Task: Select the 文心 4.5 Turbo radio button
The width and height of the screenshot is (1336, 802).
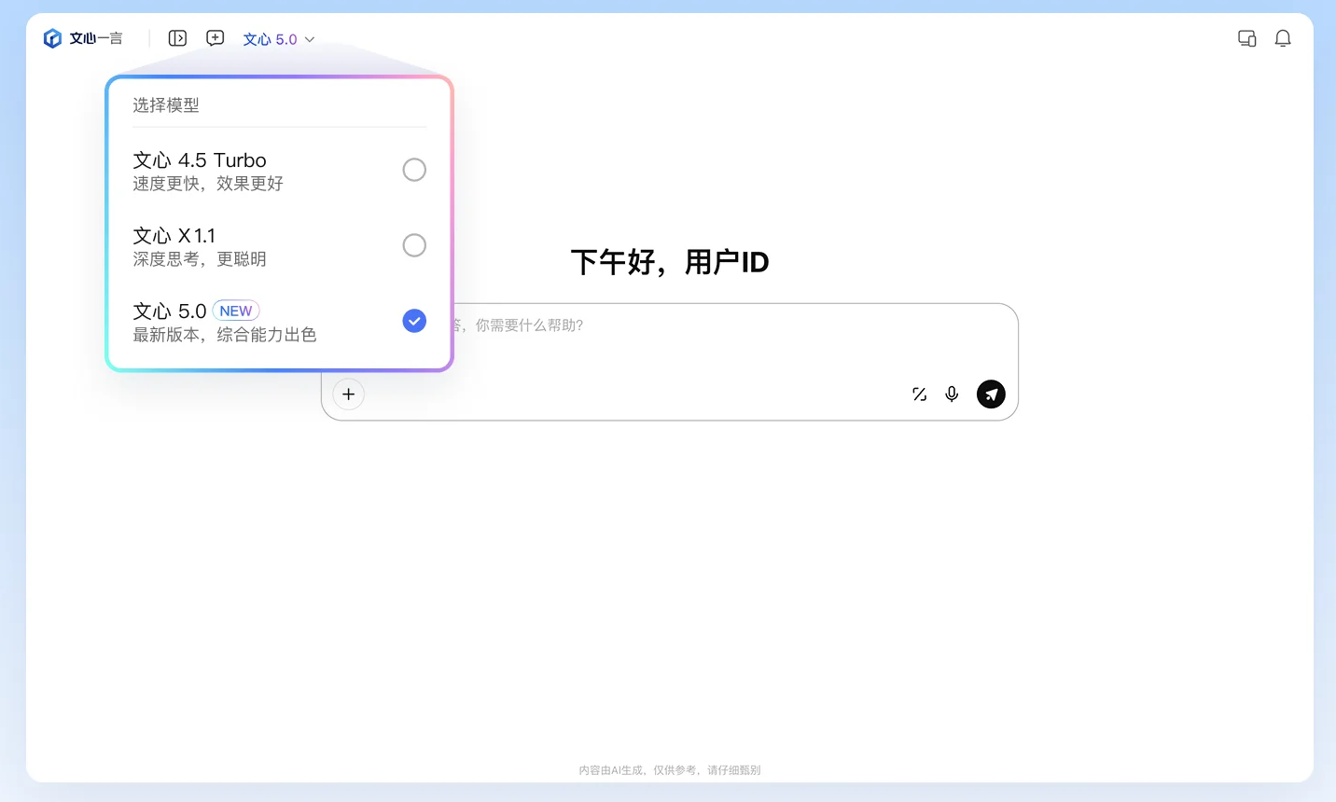Action: point(414,170)
